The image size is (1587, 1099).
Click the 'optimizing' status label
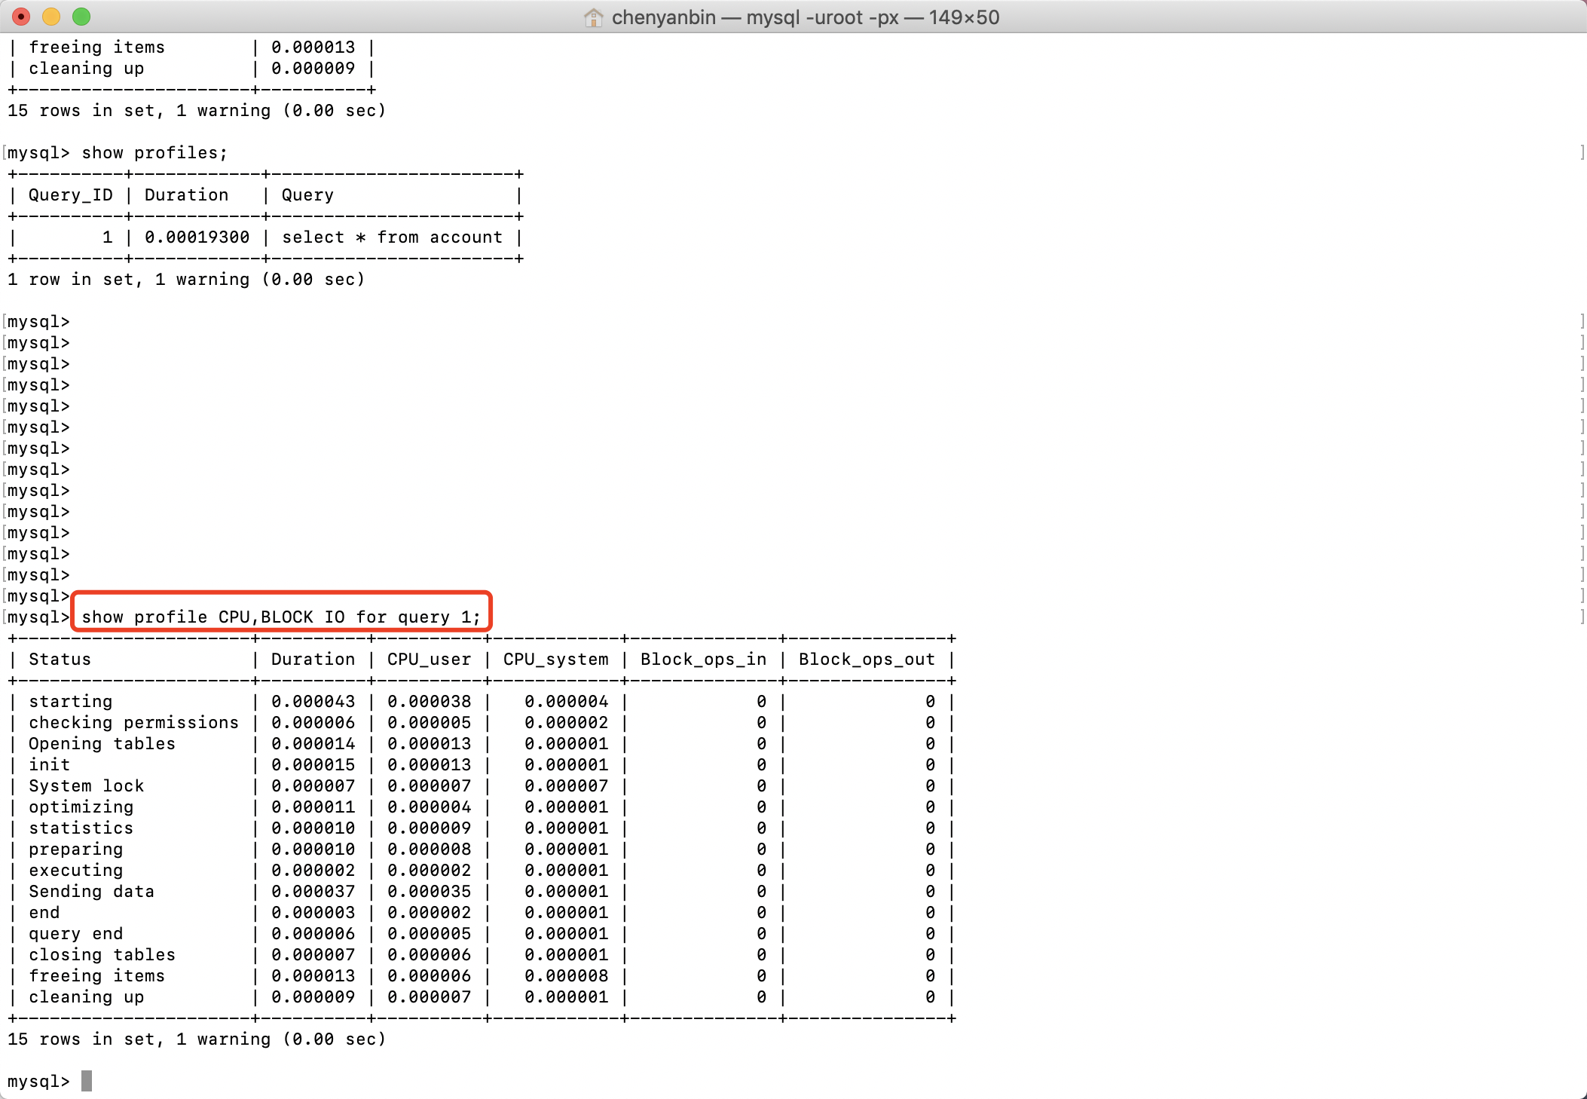(81, 807)
